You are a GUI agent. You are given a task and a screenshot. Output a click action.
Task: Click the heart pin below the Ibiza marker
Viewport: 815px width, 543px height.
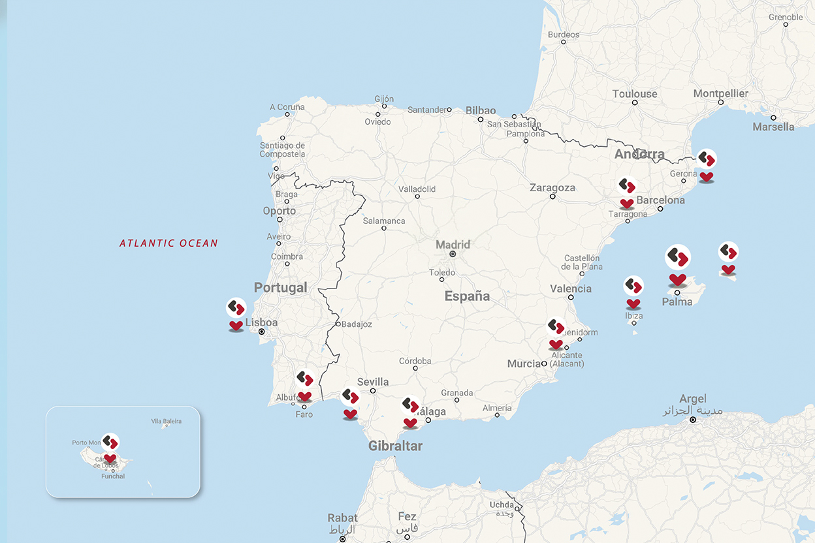pos(632,304)
